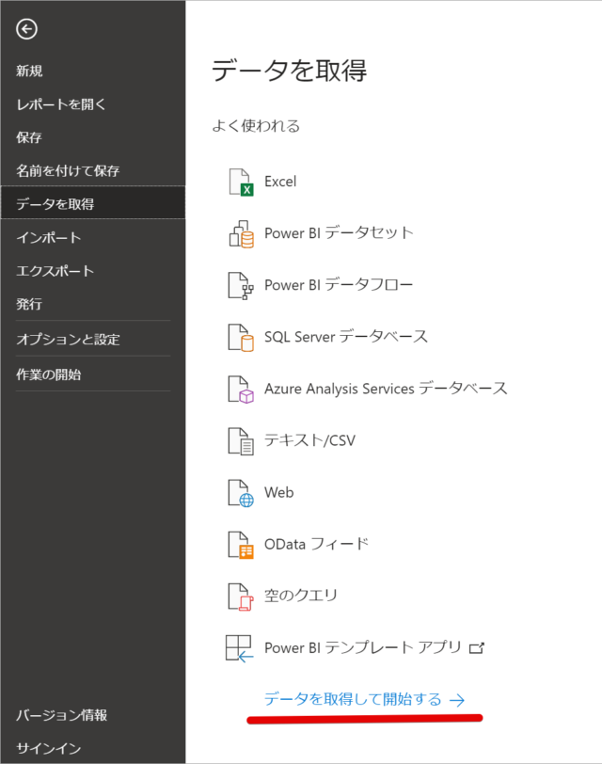Click the テキスト/CSV document icon
602x764 pixels.
(x=241, y=441)
